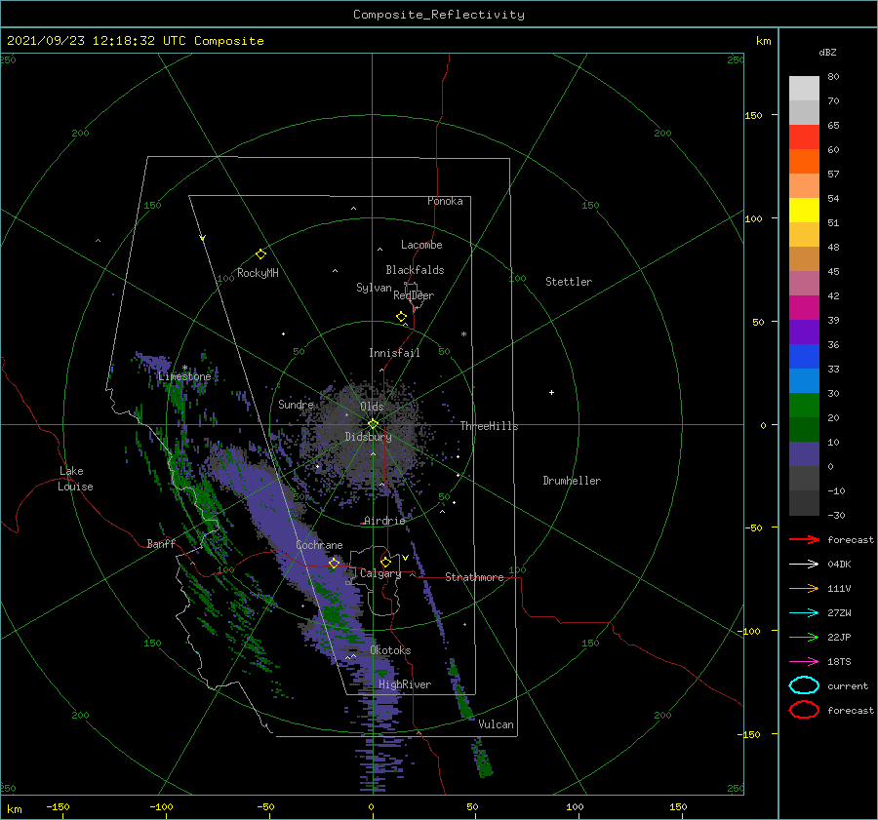Click the yellow diamond marker below RedDeer
Viewport: 878px width, 820px height.
coord(402,317)
